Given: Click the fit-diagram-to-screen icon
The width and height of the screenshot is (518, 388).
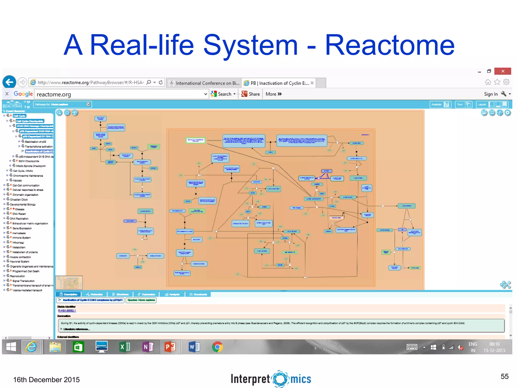Looking at the screenshot, I should coord(67,113).
